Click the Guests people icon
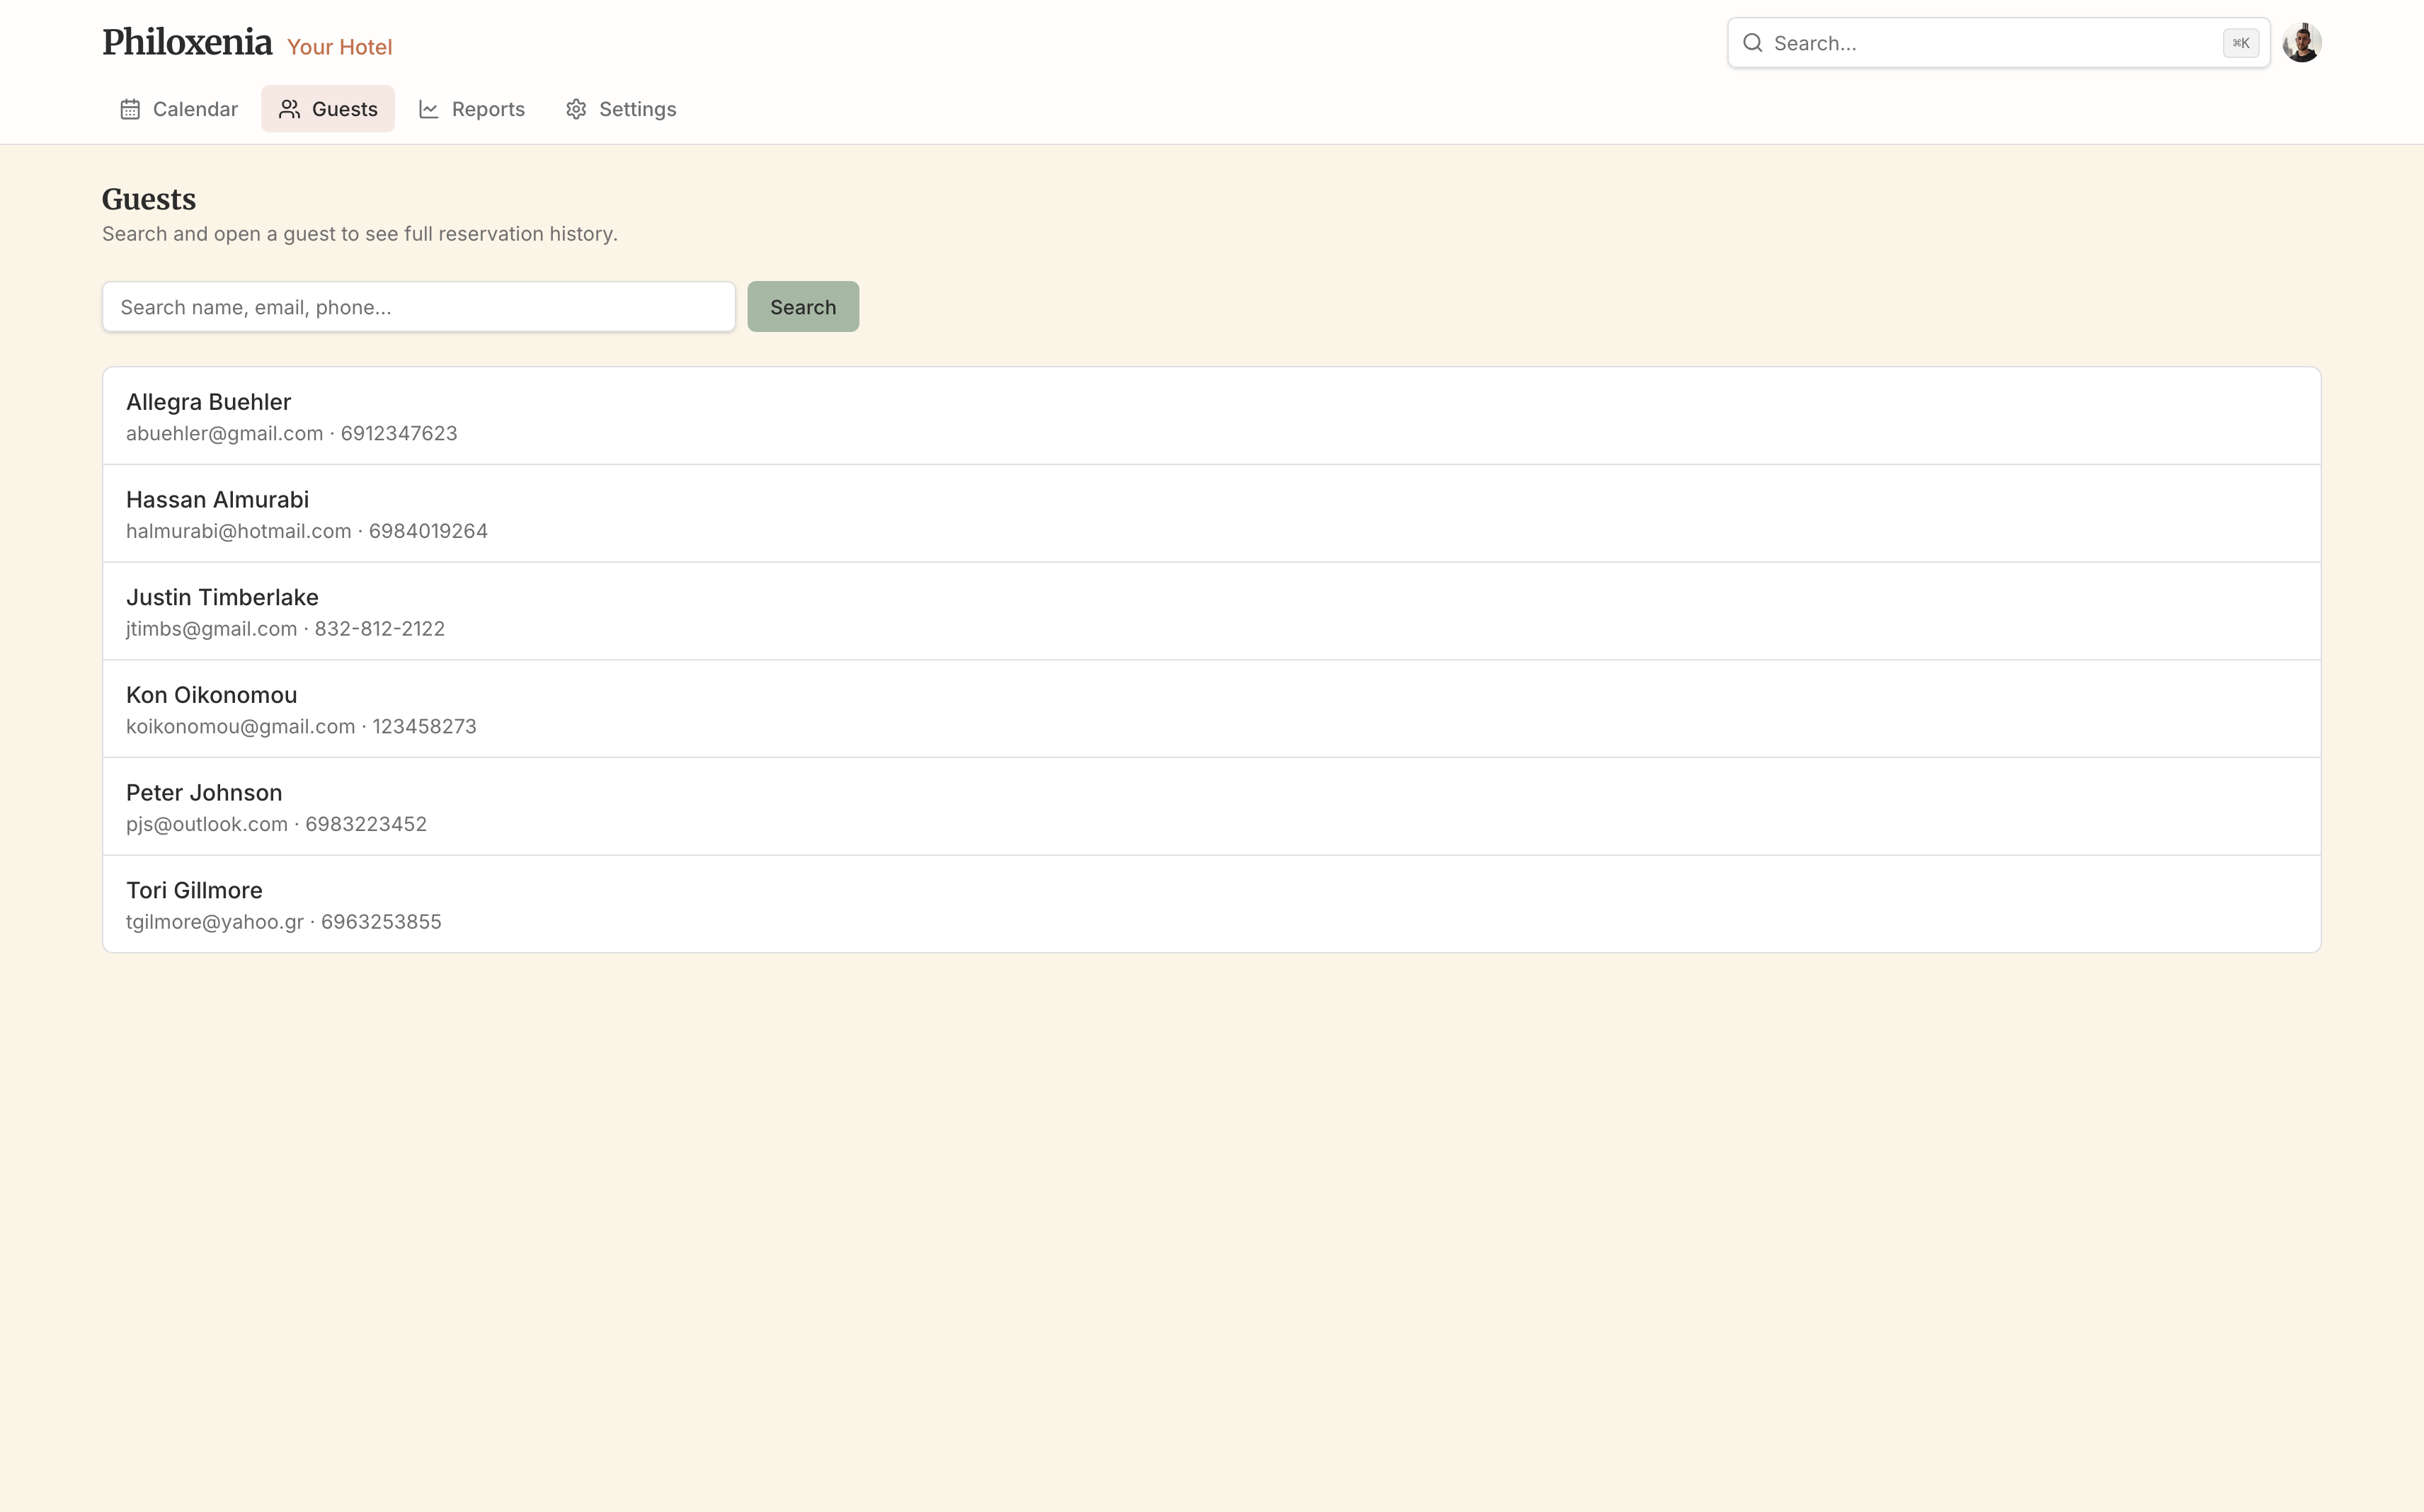This screenshot has width=2424, height=1512. click(289, 109)
